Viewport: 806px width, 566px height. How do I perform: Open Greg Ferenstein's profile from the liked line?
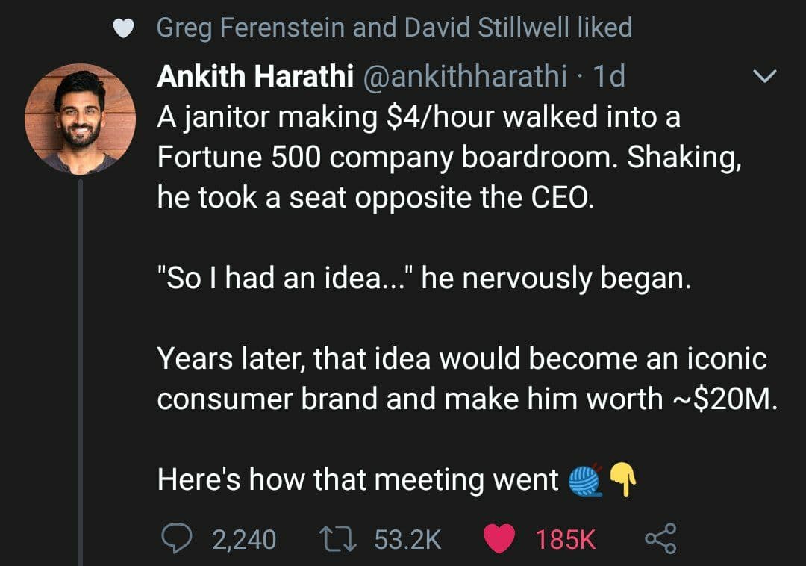(x=250, y=27)
